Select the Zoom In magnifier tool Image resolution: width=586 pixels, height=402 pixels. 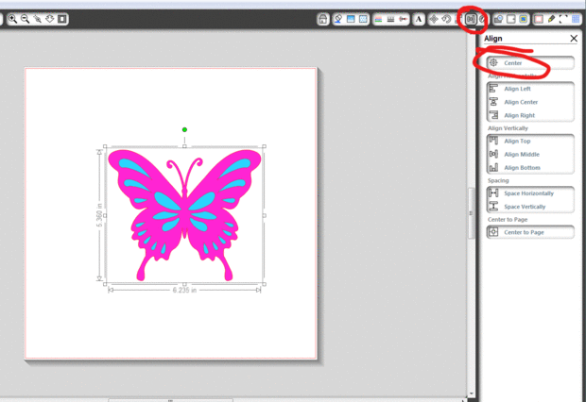point(12,19)
